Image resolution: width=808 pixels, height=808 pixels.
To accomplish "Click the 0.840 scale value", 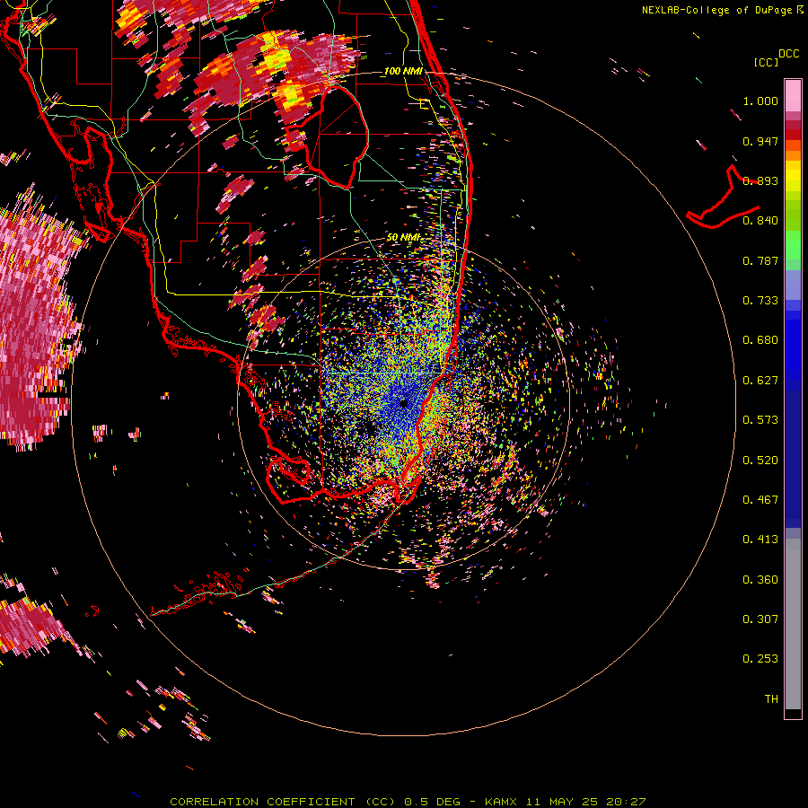I will 760,221.
